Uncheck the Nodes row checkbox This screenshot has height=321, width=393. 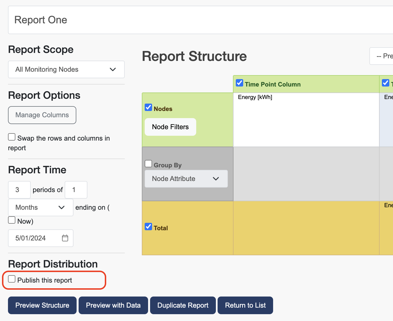(x=148, y=108)
